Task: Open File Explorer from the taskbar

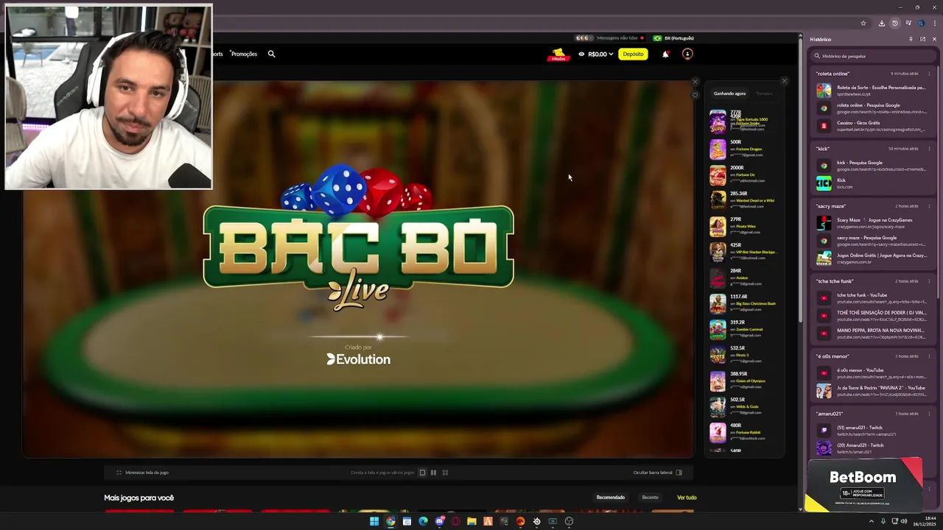Action: (x=471, y=521)
